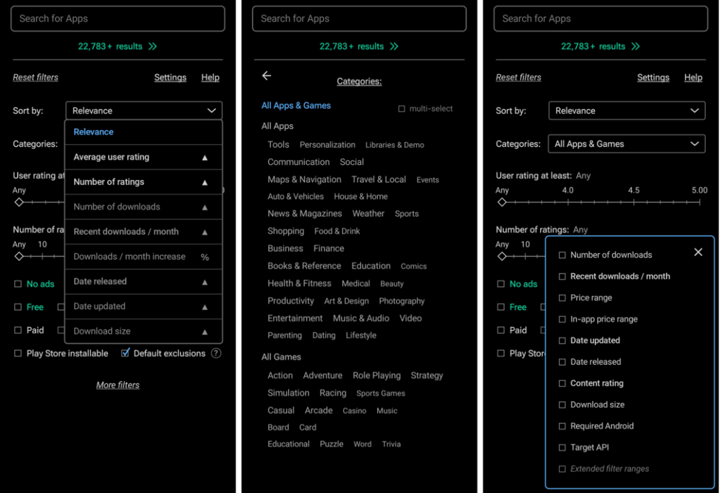The width and height of the screenshot is (721, 493).
Task: Select Health & Fitness category
Action: (299, 284)
